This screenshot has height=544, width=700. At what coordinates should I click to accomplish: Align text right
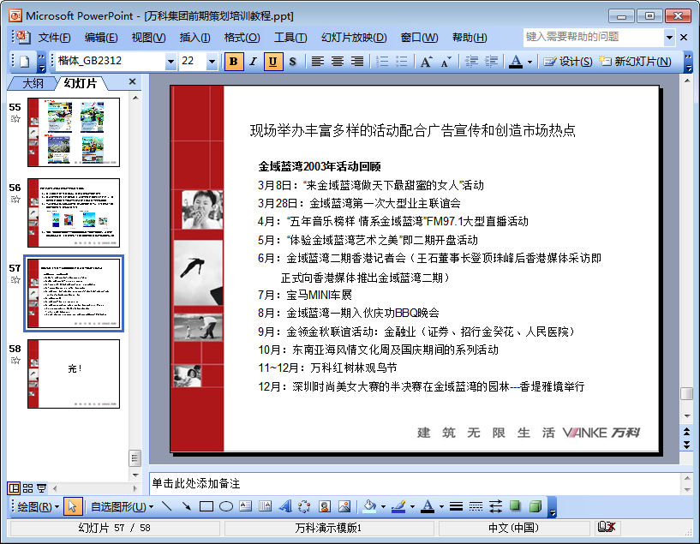(x=356, y=61)
